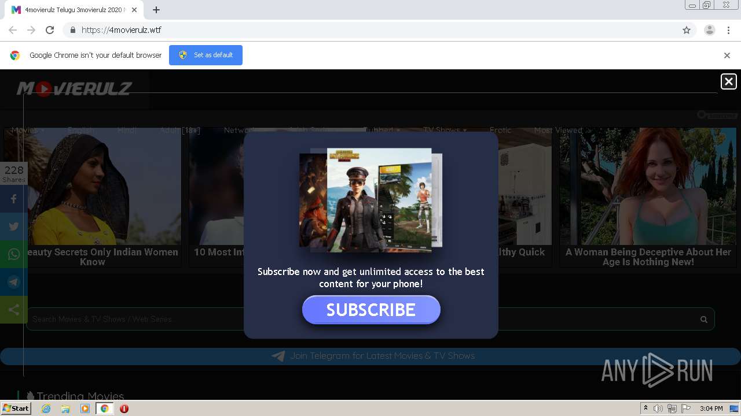Click the 3:04 PM system clock

click(711, 408)
